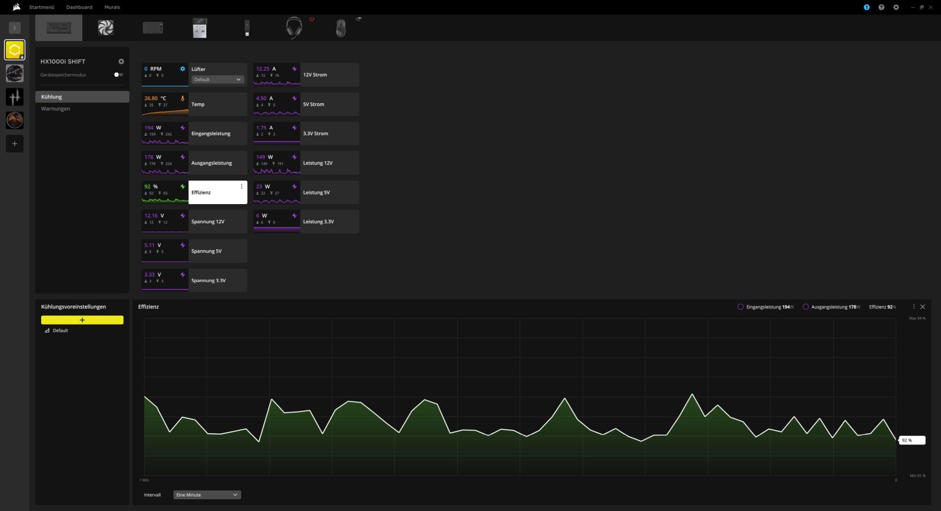Viewport: 941px width, 511px height.
Task: Open the Dashboard menu item
Action: coord(79,7)
